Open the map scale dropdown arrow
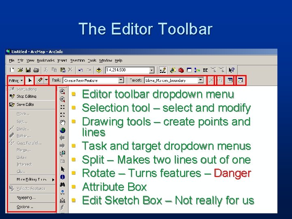Image resolution: width=292 pixels, height=219 pixels. (152, 70)
